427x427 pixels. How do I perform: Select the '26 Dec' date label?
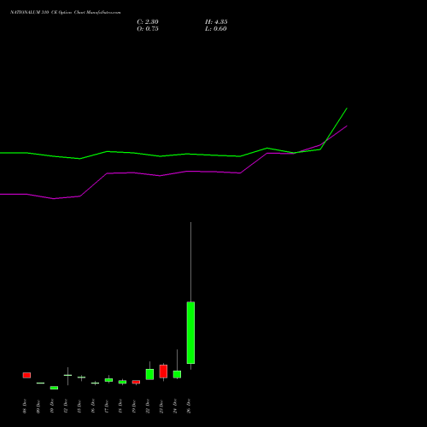[189, 407]
